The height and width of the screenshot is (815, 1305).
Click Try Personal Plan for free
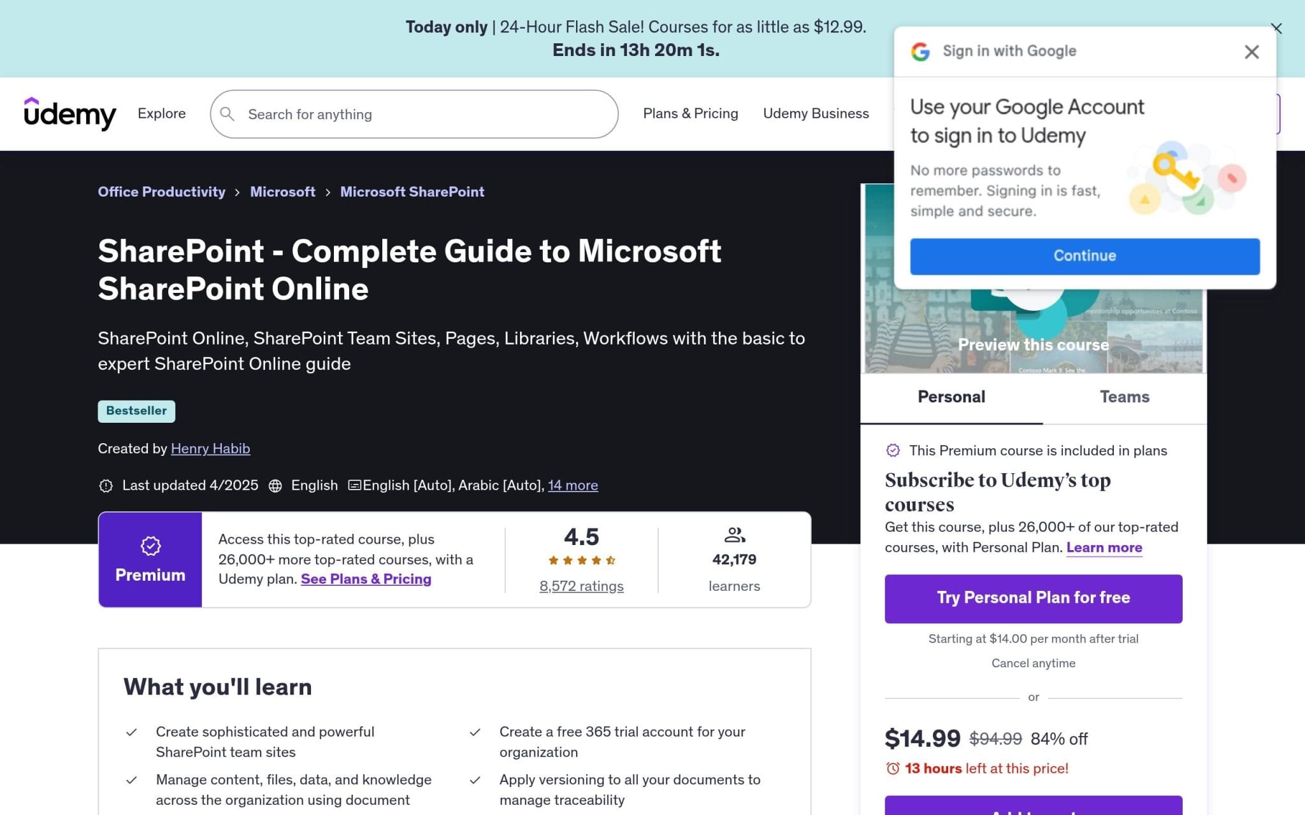(x=1034, y=599)
